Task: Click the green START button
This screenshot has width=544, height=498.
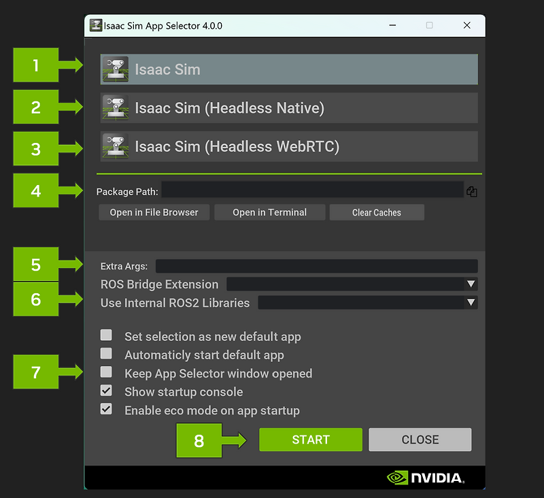Action: (x=311, y=439)
